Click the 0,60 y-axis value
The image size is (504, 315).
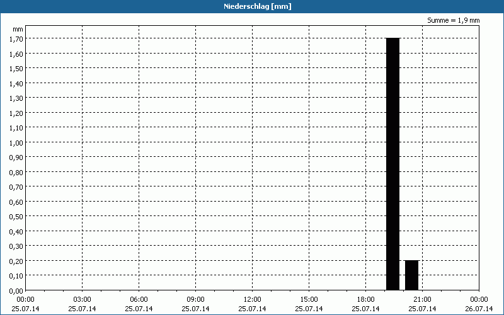click(16, 202)
